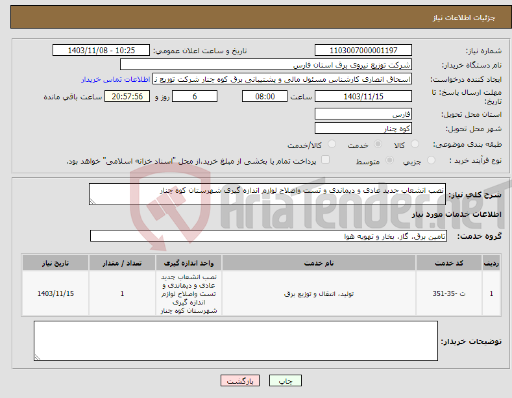The height and width of the screenshot is (398, 512).
Task: Click the remaining days field showing 6
Action: pyautogui.click(x=195, y=96)
